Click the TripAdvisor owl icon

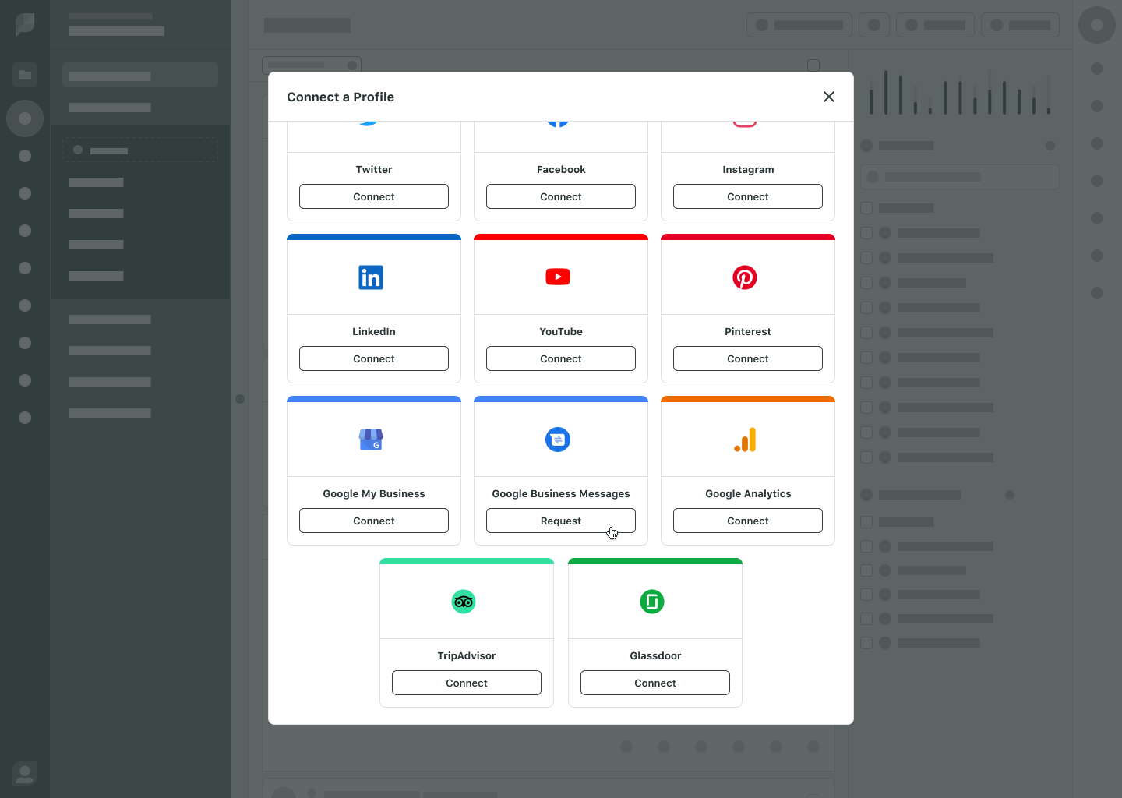(464, 602)
